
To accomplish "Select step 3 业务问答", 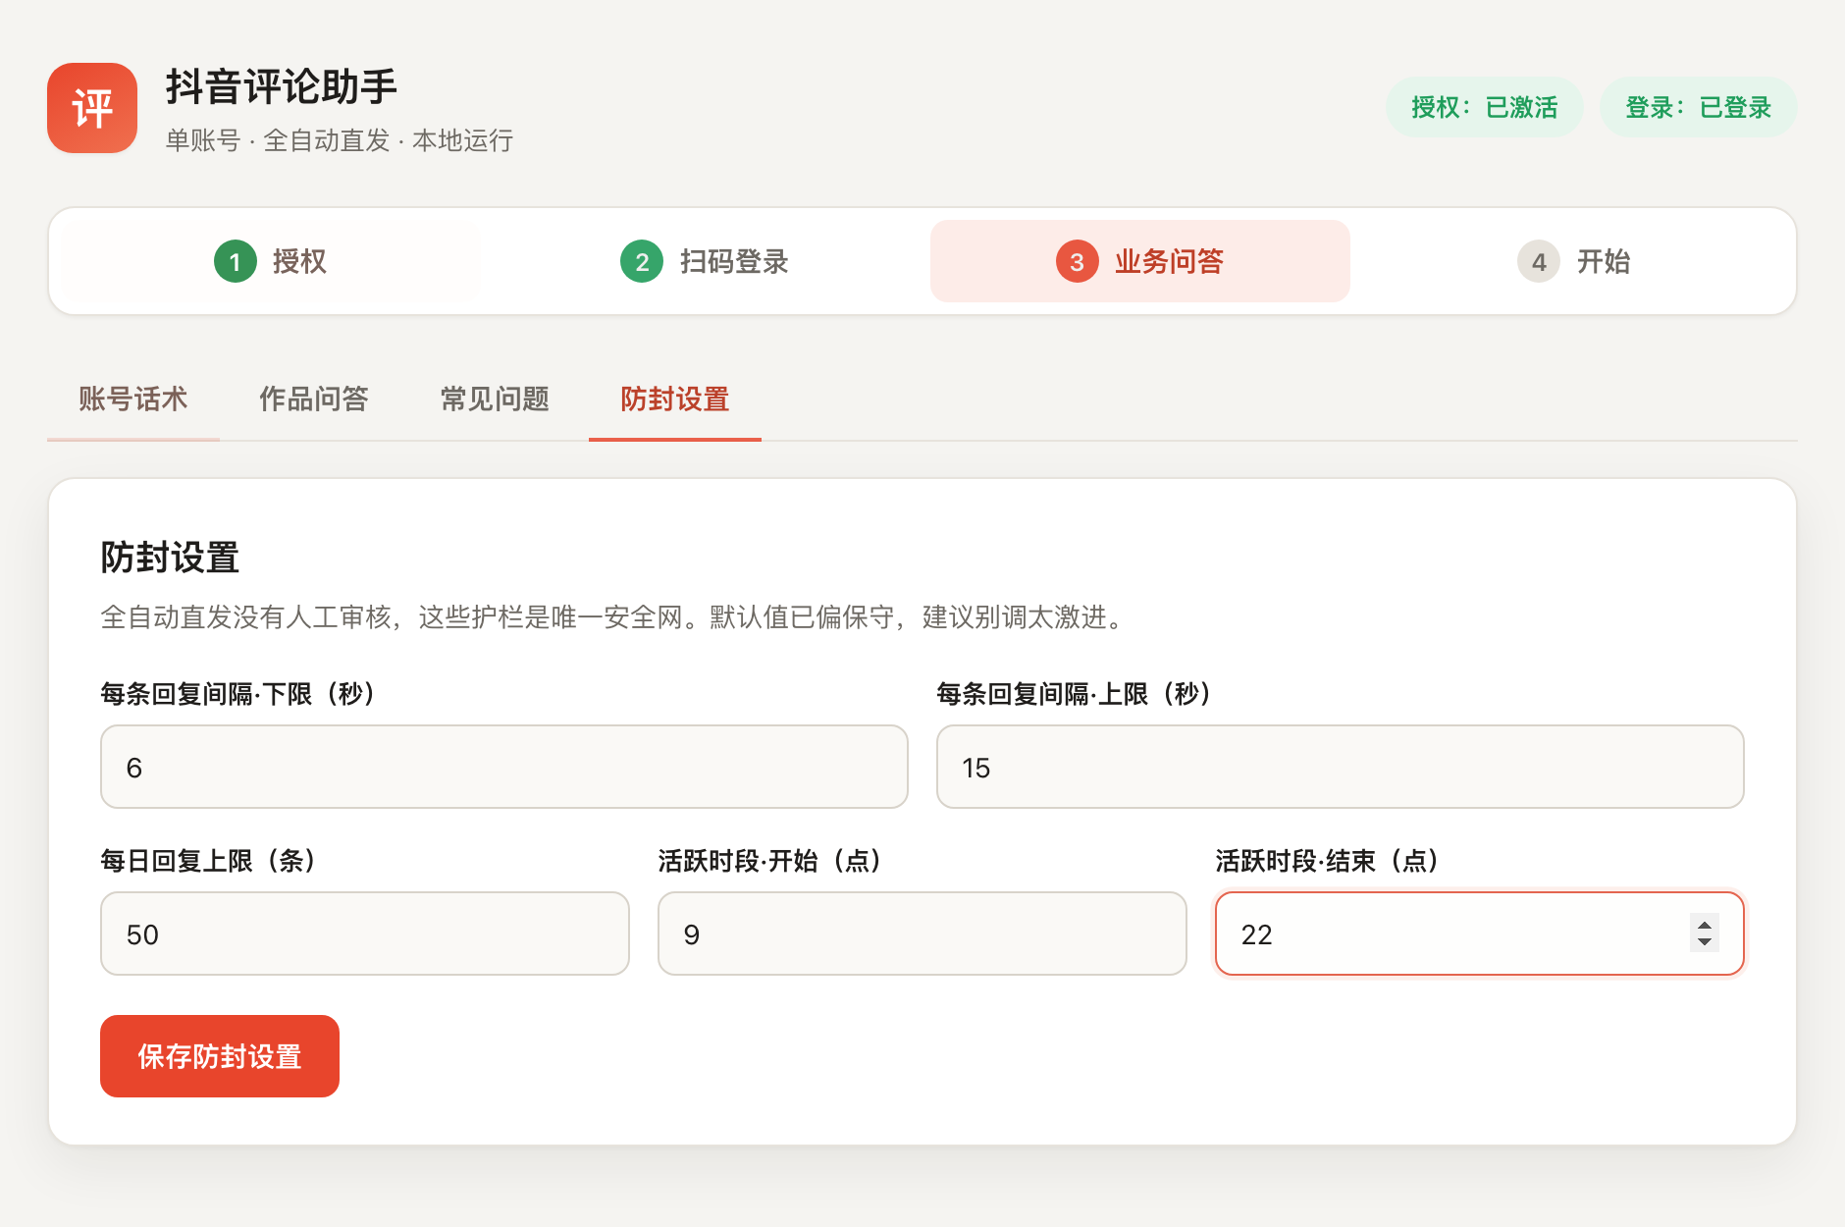I will click(x=1140, y=261).
